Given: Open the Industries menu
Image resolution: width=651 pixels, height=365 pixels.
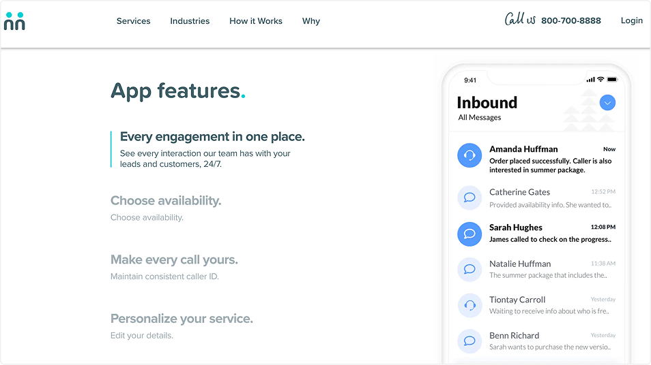Looking at the screenshot, I should coord(190,21).
